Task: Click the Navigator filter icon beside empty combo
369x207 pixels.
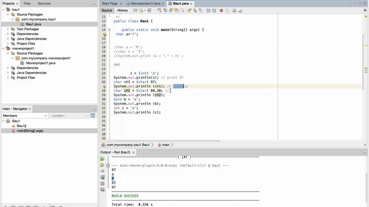Action: pyautogui.click(x=93, y=116)
